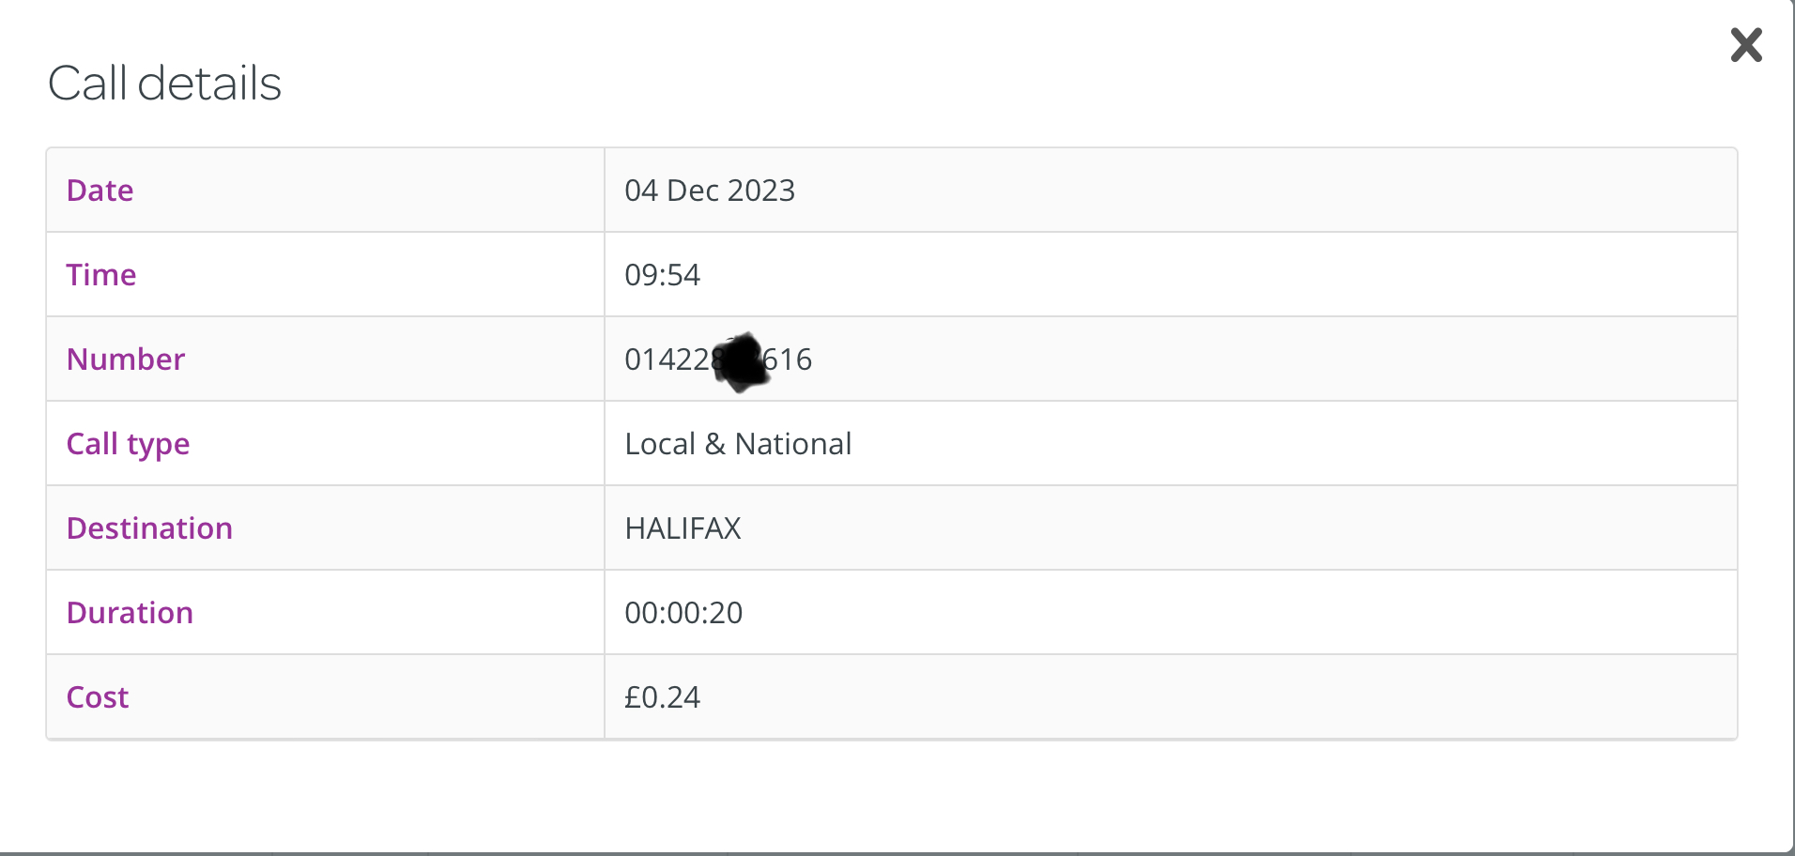Select the Time row label
The image size is (1795, 856).
point(100,274)
